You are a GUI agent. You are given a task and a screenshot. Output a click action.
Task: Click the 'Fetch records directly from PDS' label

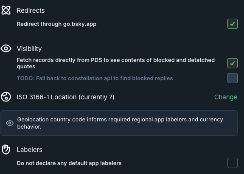(x=115, y=63)
